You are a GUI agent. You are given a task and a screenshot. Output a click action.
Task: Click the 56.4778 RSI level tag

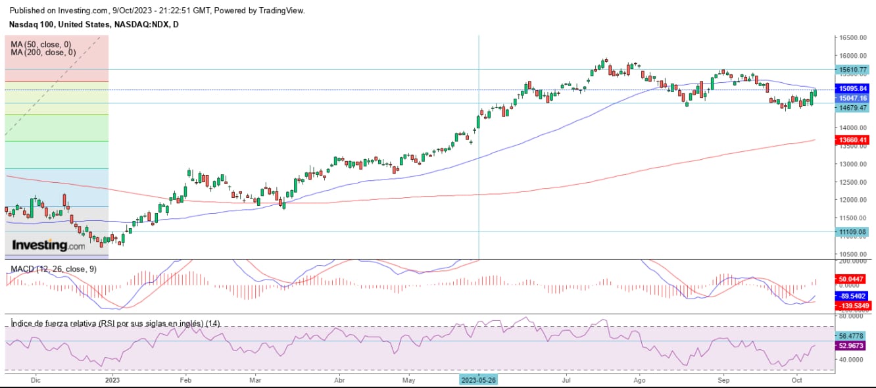(x=852, y=335)
